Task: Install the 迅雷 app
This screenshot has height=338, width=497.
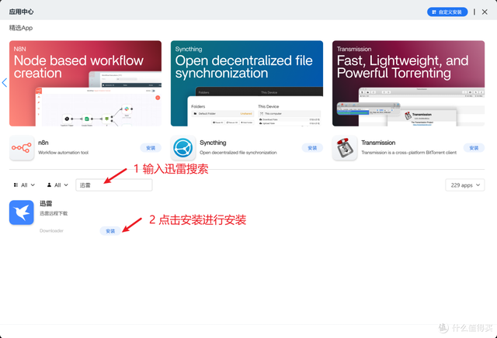Action: [110, 231]
